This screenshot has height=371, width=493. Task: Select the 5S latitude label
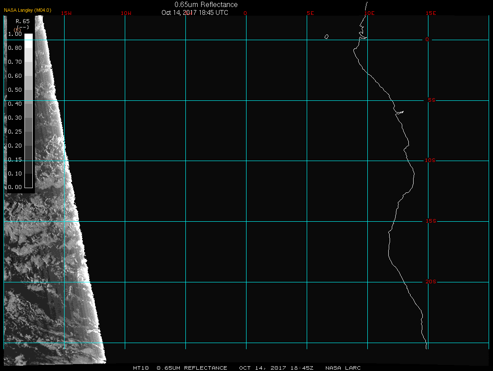[431, 100]
